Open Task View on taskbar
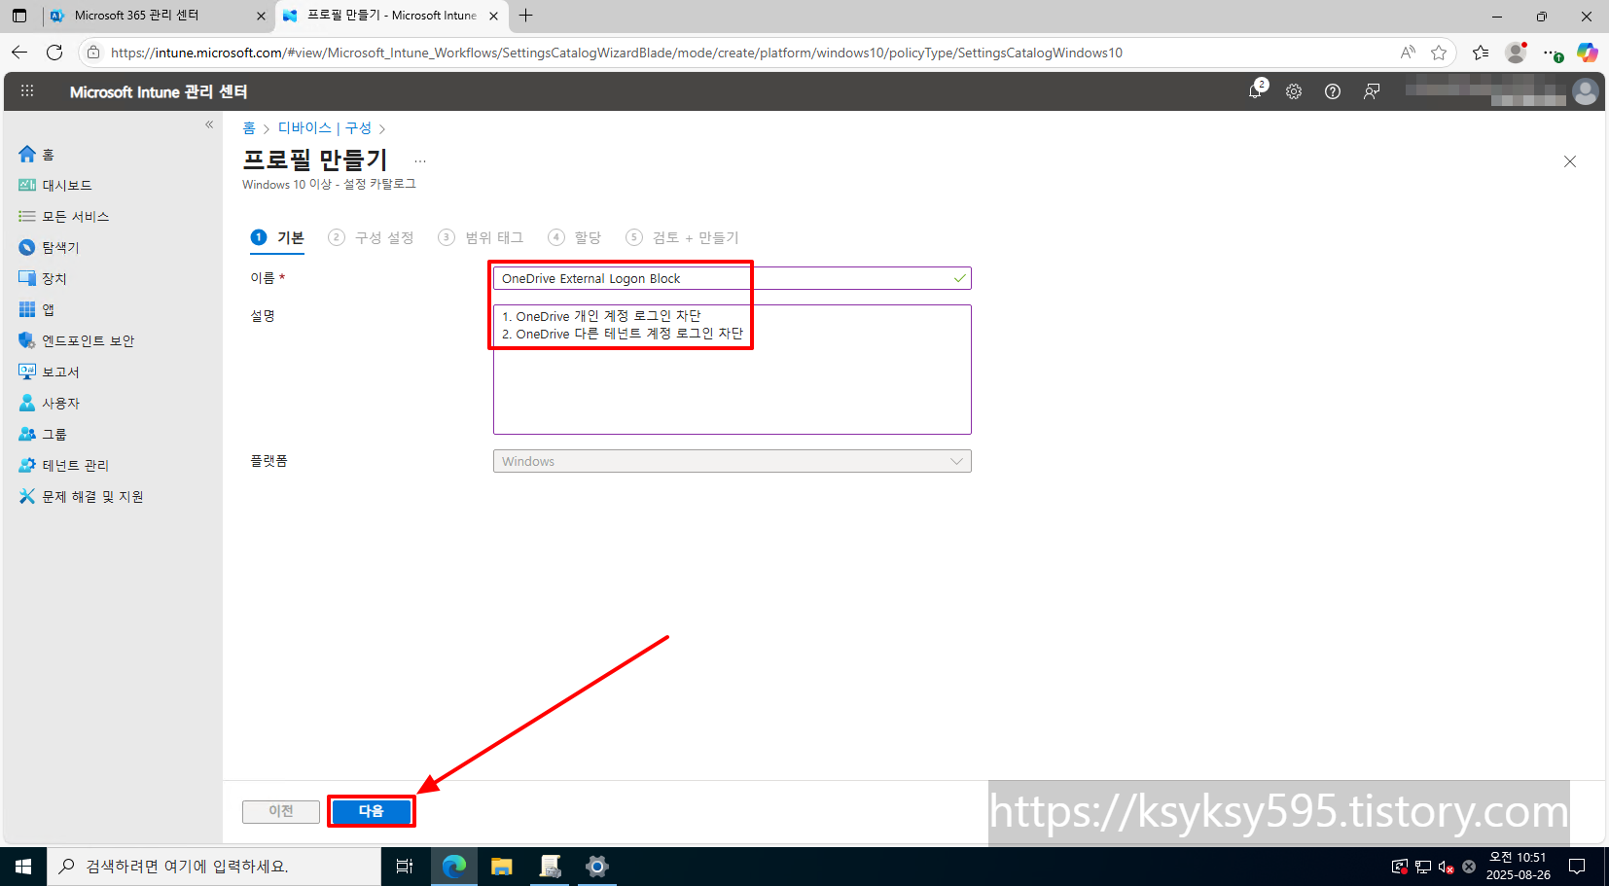This screenshot has width=1609, height=886. 405,867
